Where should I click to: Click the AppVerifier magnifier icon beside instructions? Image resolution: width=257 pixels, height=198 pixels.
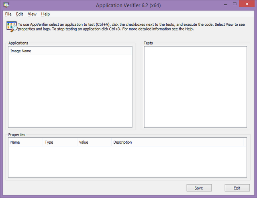(12, 27)
